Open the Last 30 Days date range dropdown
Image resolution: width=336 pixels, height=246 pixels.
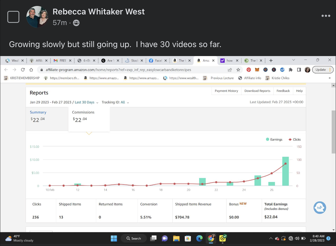(x=86, y=102)
